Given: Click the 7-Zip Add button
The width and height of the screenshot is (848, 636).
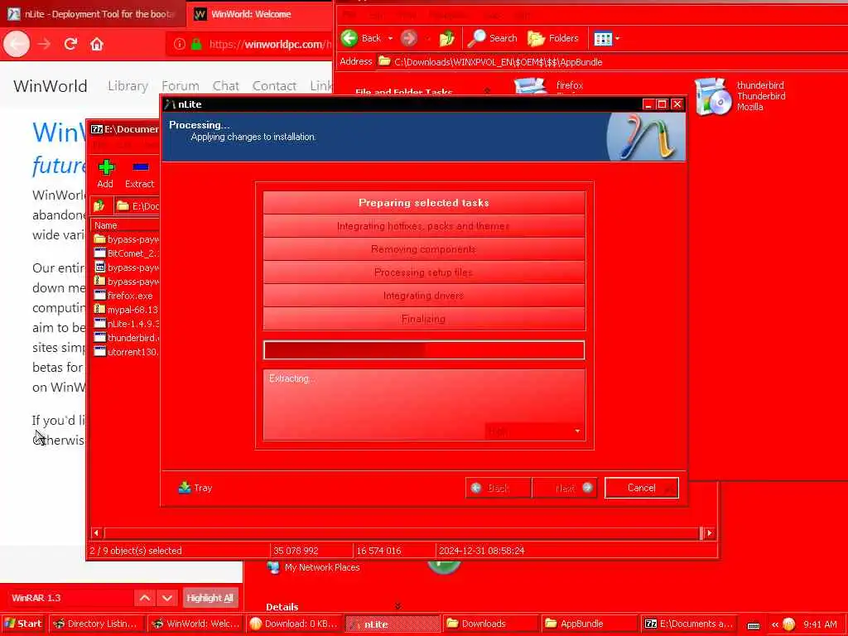Looking at the screenshot, I should pyautogui.click(x=106, y=174).
